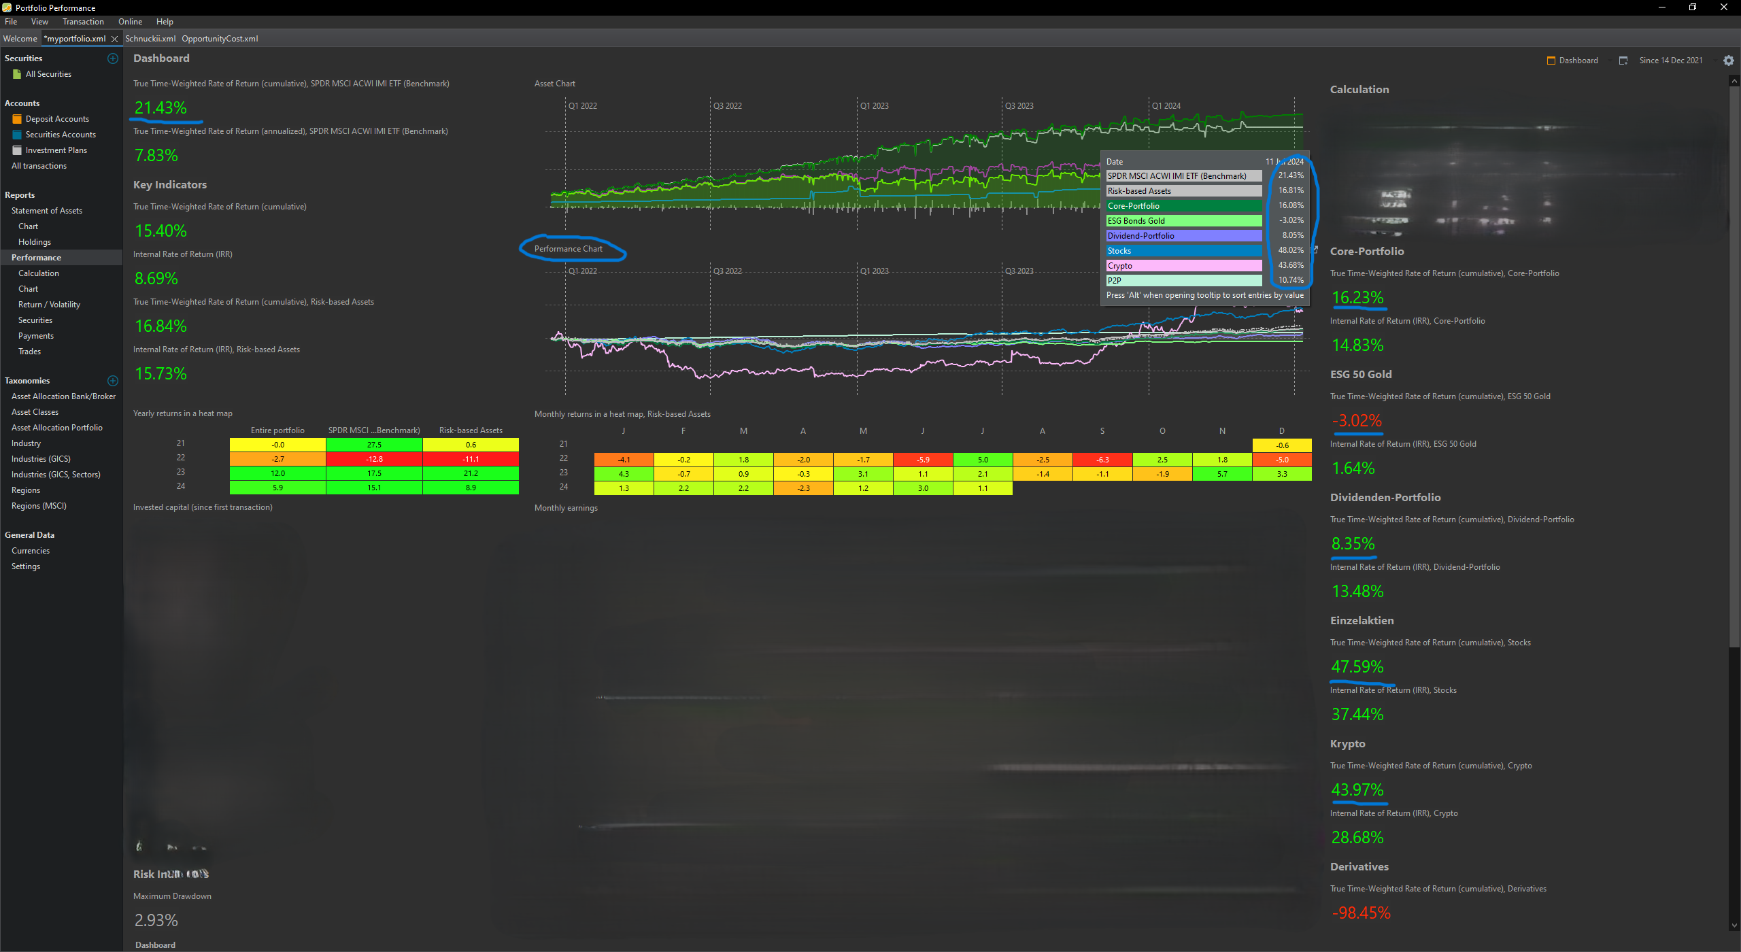The height and width of the screenshot is (952, 1741).
Task: Select Performance in the Reports section
Action: tap(36, 258)
